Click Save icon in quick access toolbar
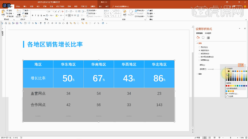 17,23
